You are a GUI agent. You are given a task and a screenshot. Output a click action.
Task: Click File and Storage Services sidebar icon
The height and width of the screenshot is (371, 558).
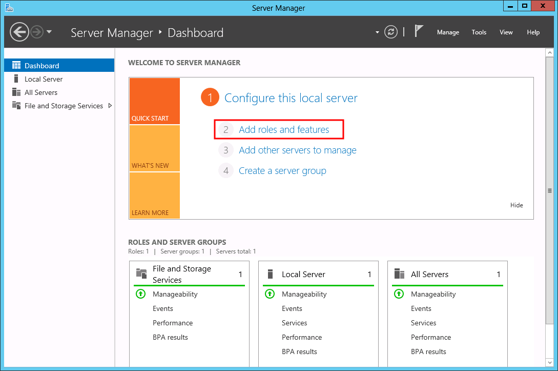[16, 105]
